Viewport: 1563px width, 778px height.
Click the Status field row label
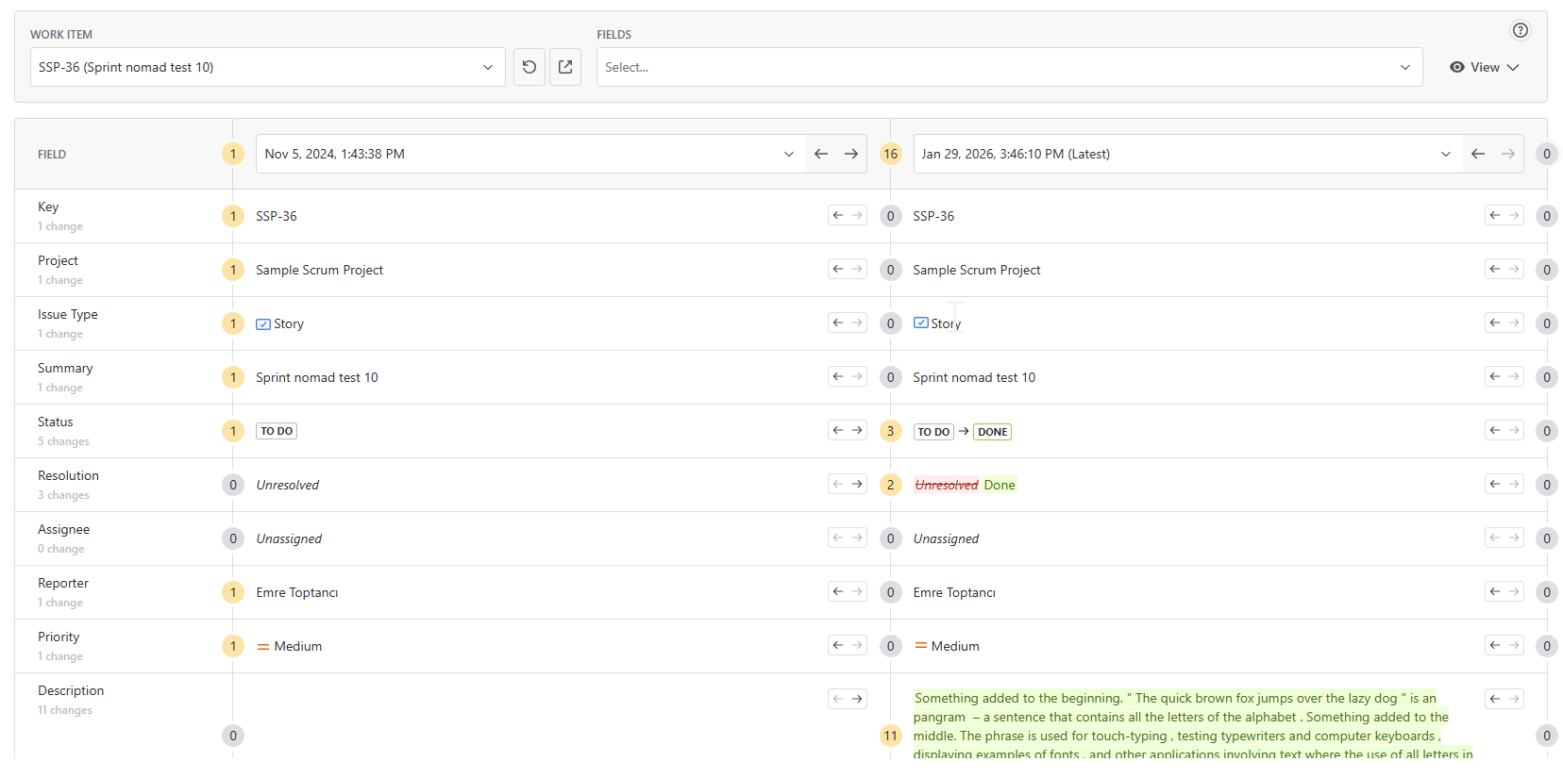[x=56, y=422]
